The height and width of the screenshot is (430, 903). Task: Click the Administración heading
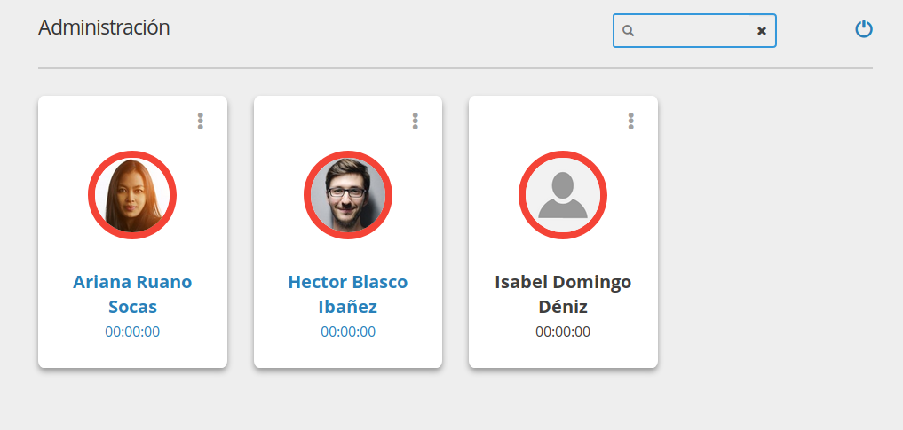click(104, 27)
